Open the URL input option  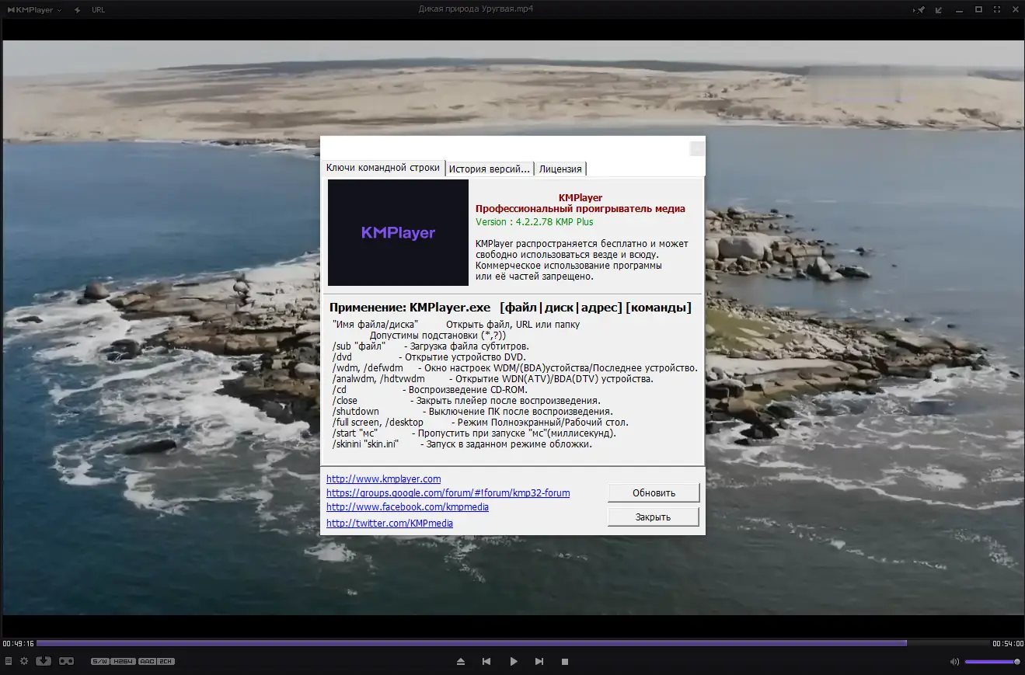pos(98,10)
